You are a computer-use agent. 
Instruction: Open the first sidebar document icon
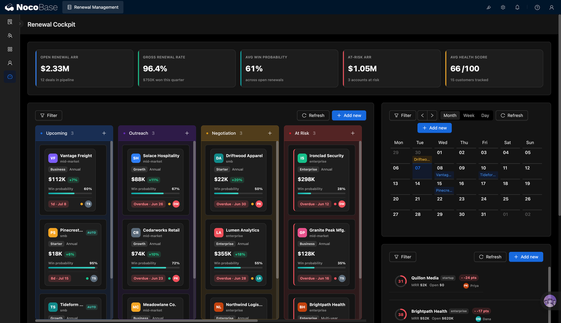(10, 22)
